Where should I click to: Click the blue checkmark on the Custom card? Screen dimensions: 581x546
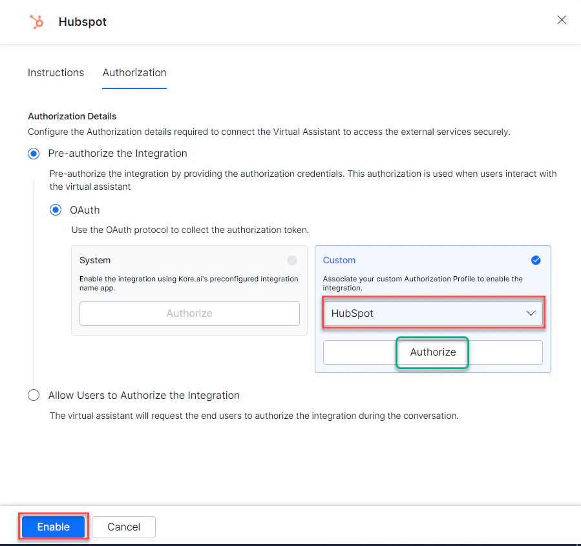pos(536,260)
